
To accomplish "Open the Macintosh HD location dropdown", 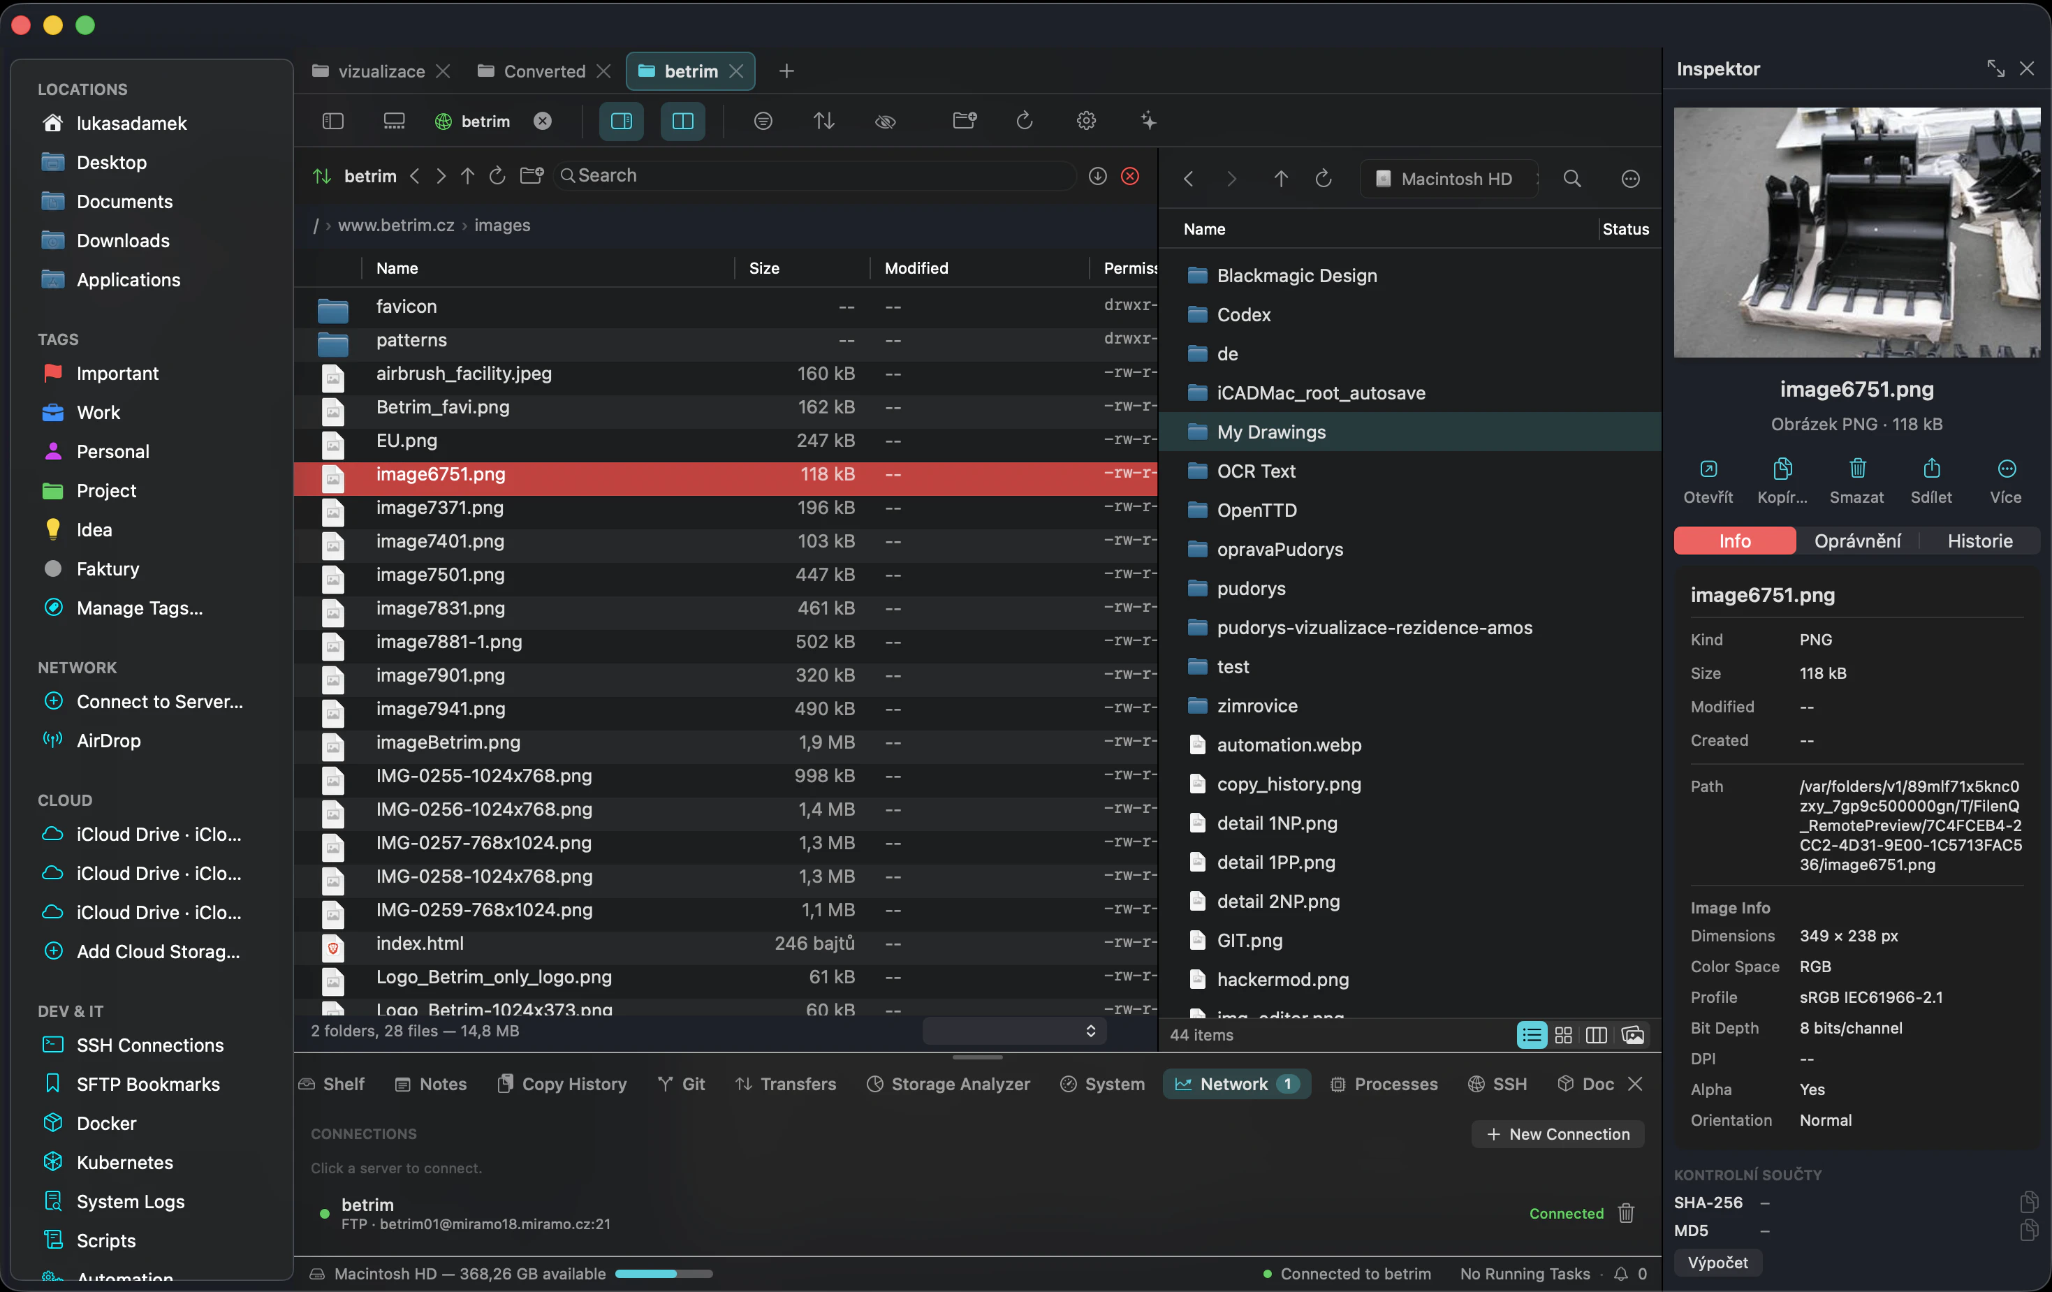I will pyautogui.click(x=1449, y=178).
